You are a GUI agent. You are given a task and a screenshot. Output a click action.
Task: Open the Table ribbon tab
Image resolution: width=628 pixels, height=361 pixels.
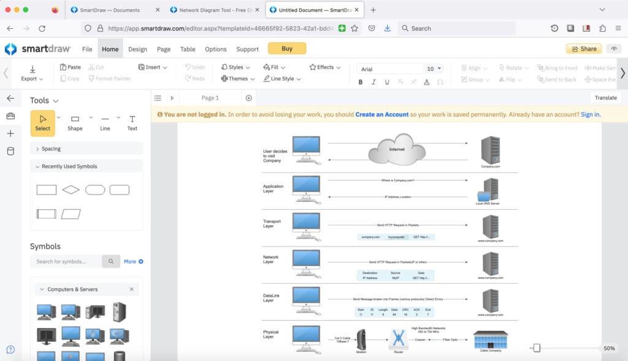188,49
